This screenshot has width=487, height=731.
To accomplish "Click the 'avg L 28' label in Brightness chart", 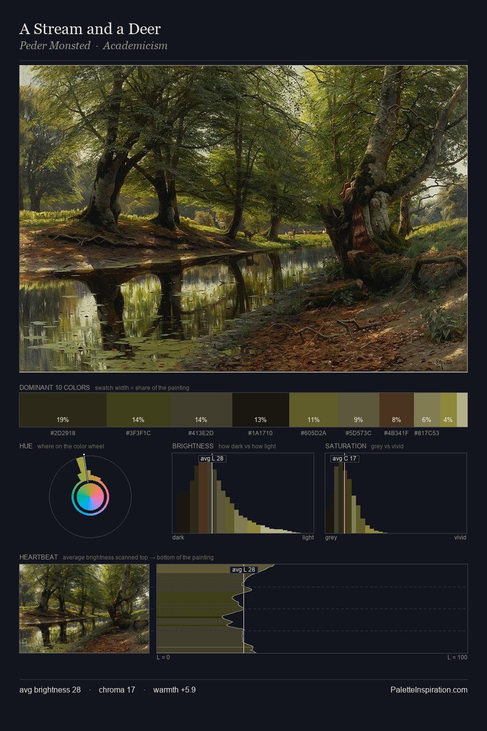I will pyautogui.click(x=212, y=459).
